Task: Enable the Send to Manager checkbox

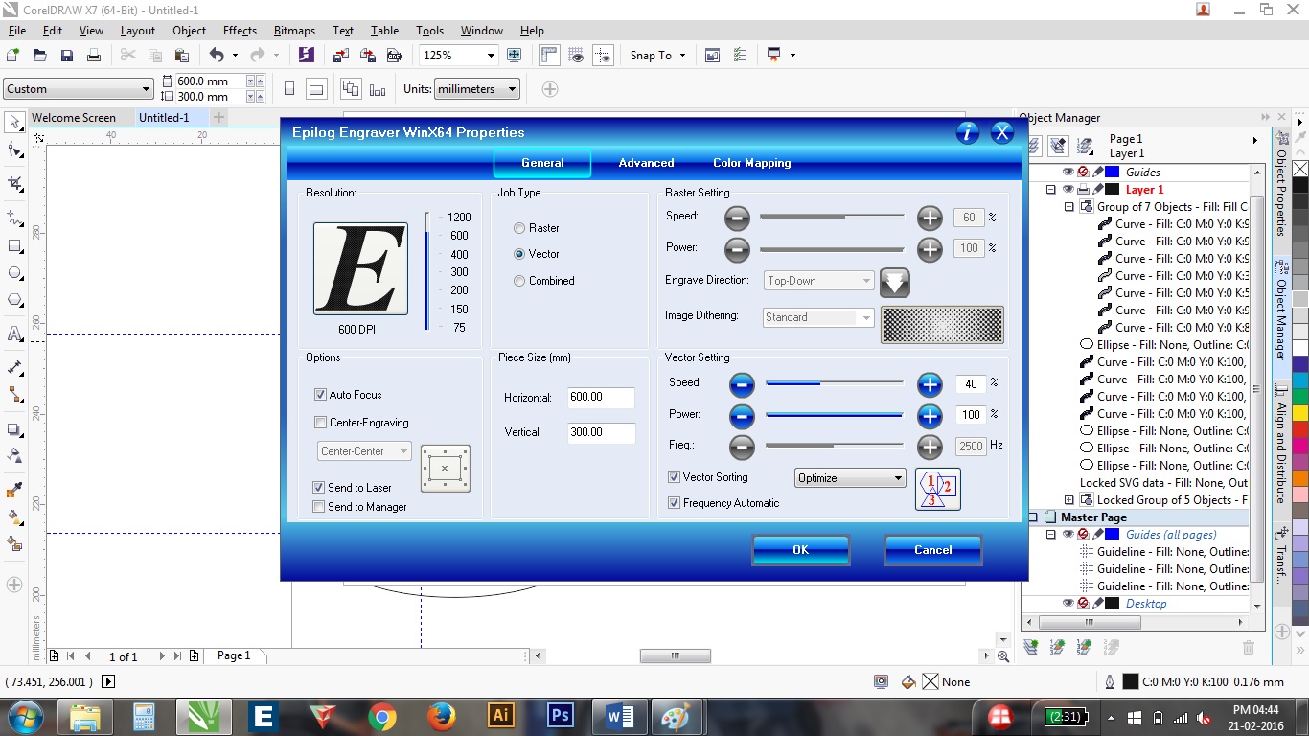Action: [x=319, y=507]
